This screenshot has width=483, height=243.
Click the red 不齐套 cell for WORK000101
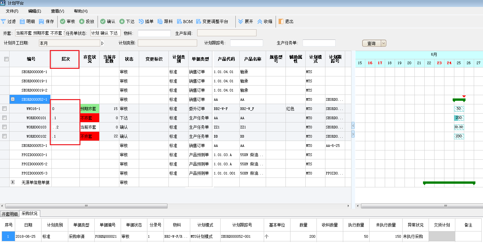point(89,118)
